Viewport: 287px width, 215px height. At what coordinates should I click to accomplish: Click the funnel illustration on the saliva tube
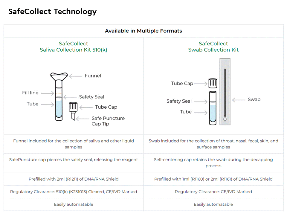(x=59, y=77)
